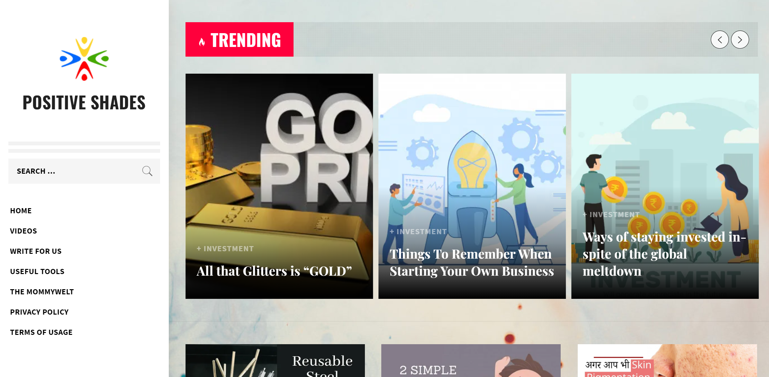Go to Write For Us page
Screen dimensions: 769x377
tap(36, 251)
